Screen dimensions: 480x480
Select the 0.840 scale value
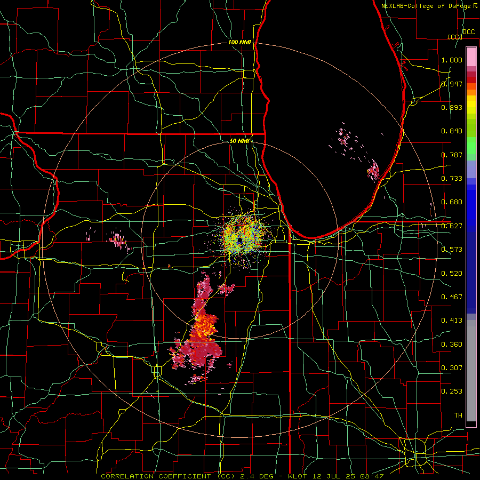click(452, 131)
